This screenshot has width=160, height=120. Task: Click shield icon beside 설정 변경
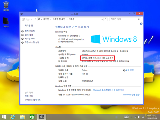(x=124, y=70)
